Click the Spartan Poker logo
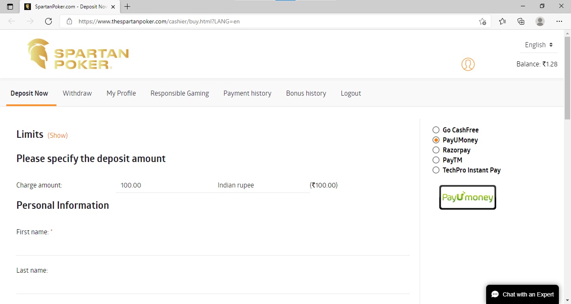Viewport: 571px width, 304px height. click(78, 54)
